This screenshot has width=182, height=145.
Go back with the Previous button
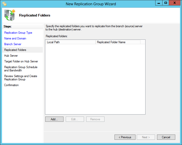point(125,137)
